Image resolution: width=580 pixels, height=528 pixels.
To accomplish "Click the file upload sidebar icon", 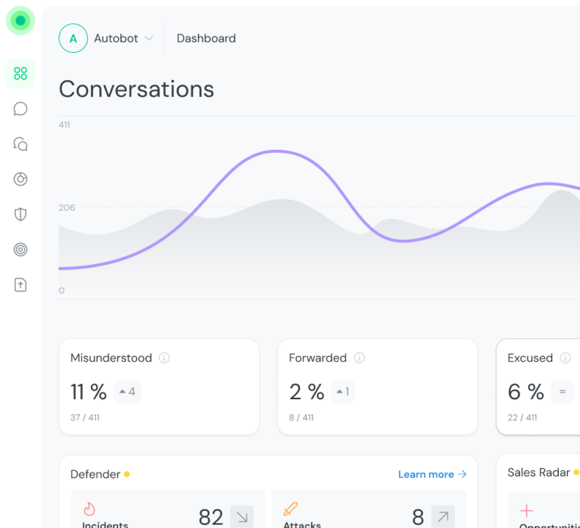I will (20, 285).
